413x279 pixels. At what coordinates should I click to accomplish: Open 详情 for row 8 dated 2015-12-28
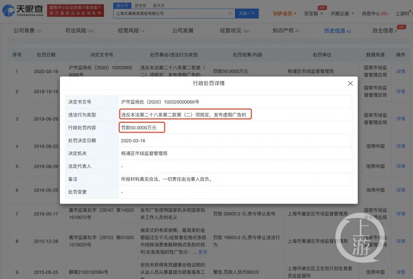(400, 241)
